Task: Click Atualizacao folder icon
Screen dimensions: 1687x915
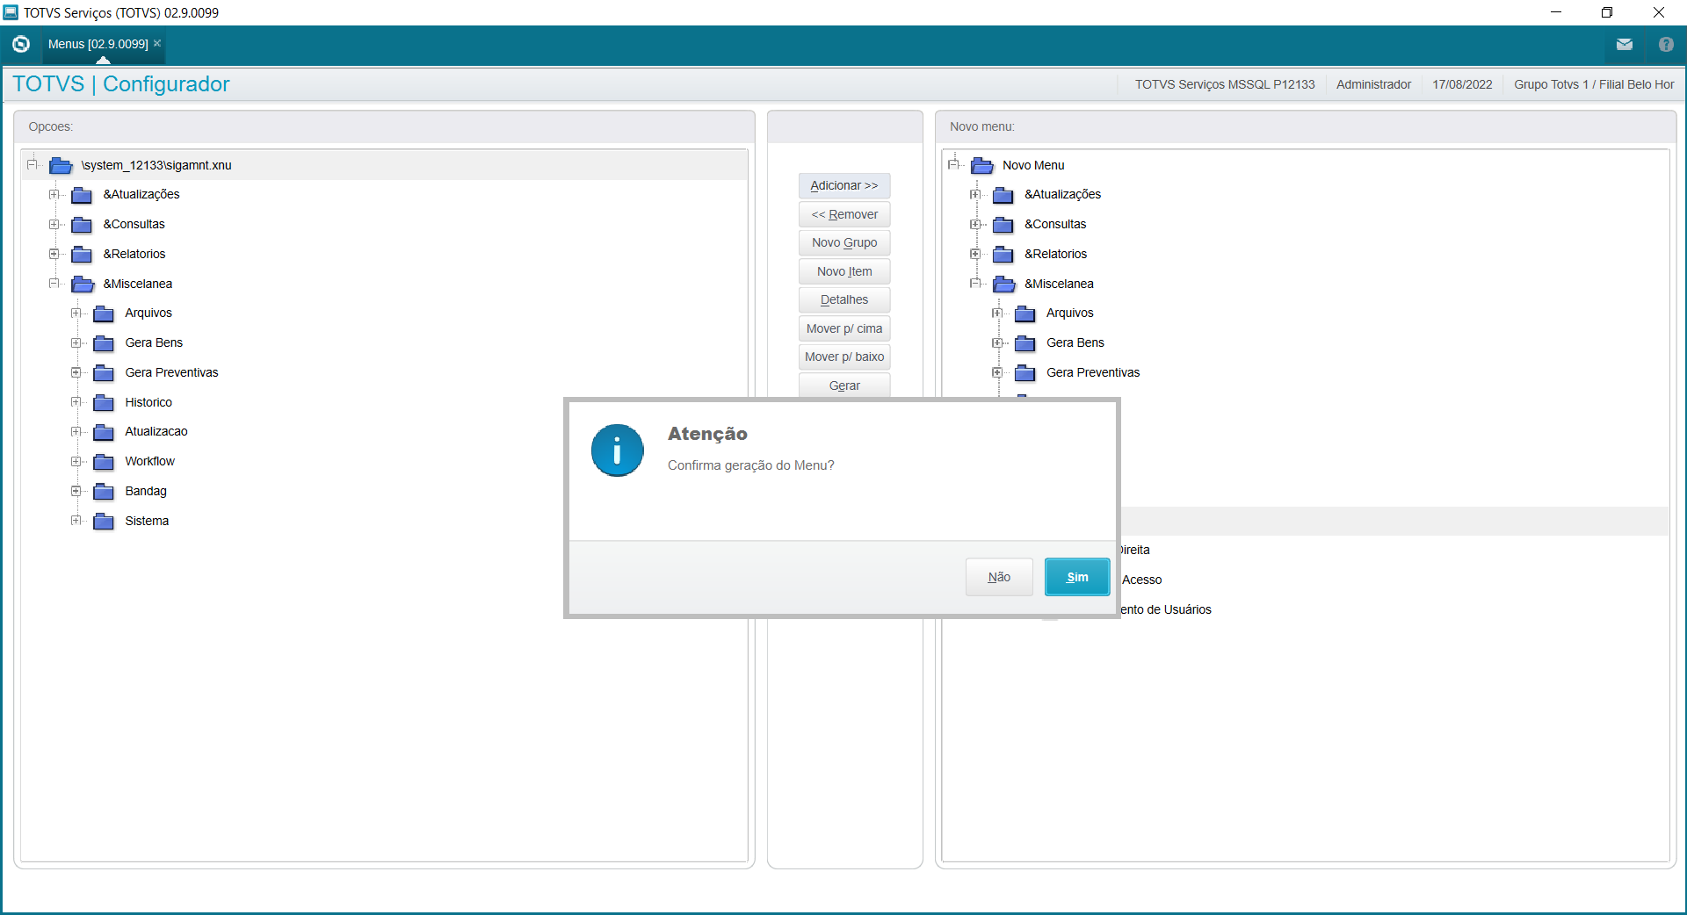Action: click(x=104, y=432)
